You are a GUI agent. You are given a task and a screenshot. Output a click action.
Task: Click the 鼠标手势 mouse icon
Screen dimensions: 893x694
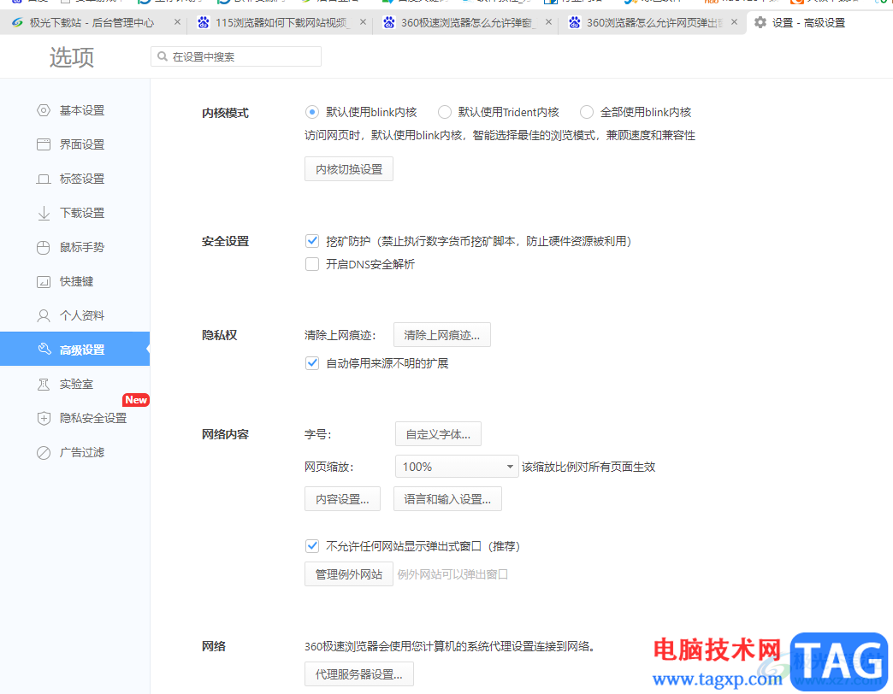(44, 248)
